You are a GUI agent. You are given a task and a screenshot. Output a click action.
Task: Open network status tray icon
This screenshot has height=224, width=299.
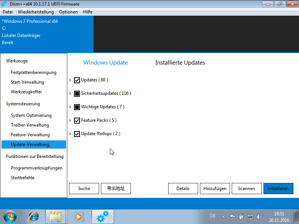point(250,217)
